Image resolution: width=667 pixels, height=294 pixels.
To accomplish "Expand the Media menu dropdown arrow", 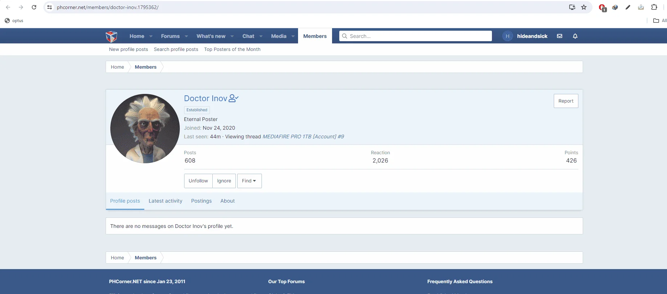I will click(x=293, y=36).
